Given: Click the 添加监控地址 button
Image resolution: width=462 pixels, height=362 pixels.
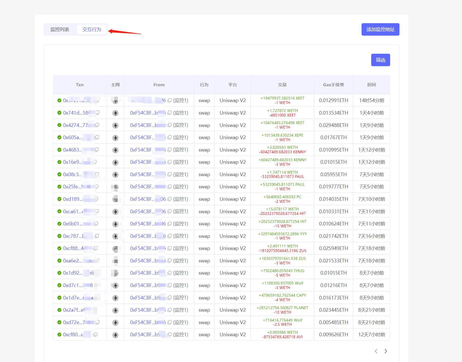Looking at the screenshot, I should pos(380,29).
